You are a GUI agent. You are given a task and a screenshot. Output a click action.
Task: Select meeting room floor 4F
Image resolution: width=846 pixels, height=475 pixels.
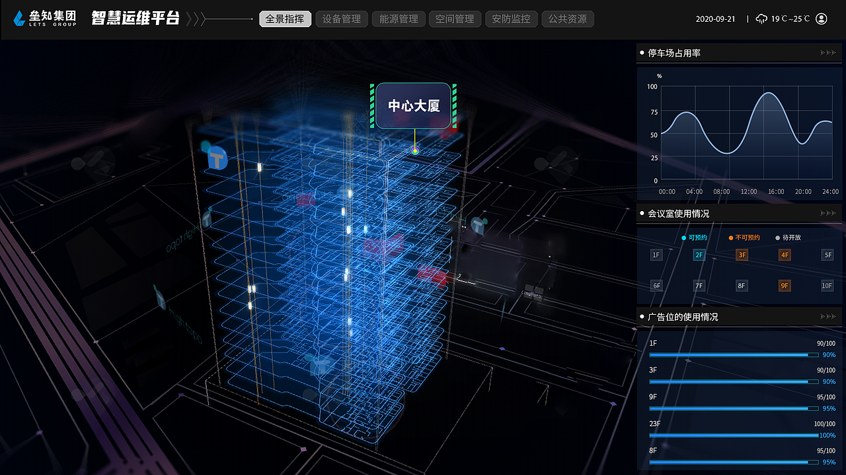(x=785, y=255)
